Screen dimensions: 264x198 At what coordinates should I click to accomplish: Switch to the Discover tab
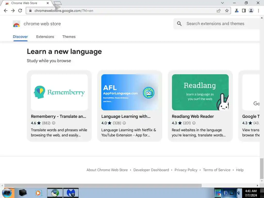(x=20, y=37)
